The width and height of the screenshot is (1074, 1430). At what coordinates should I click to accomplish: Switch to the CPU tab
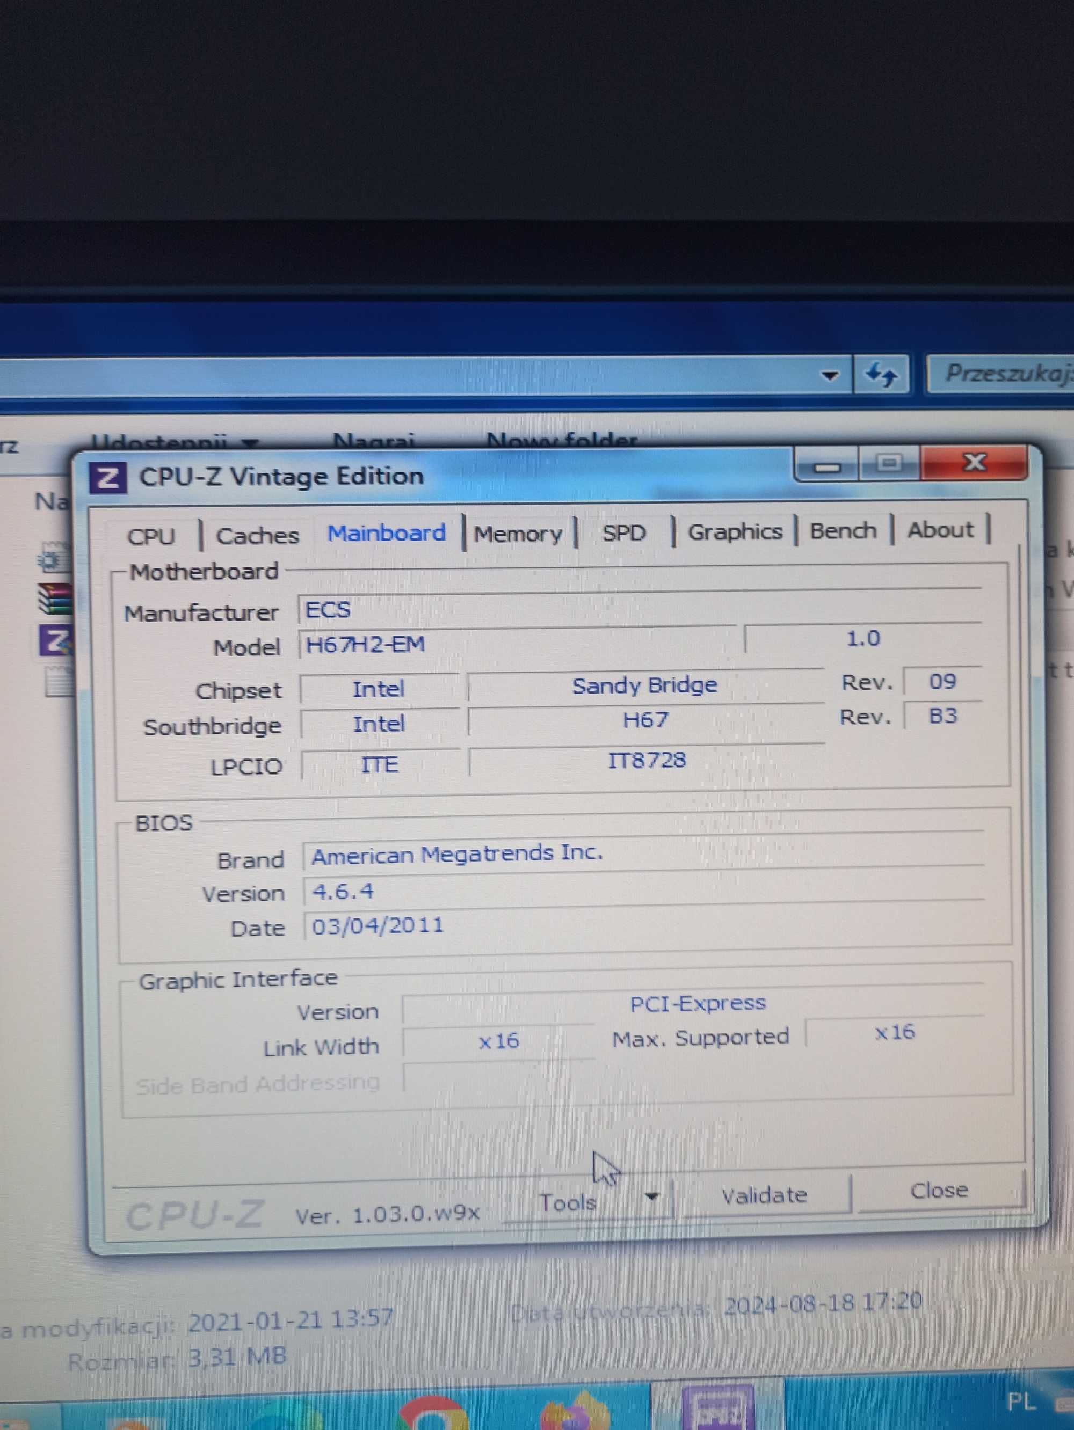point(151,537)
